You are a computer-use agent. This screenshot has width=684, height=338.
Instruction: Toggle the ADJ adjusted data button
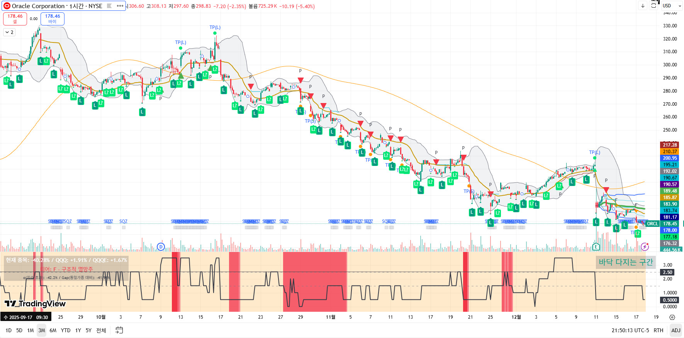coord(676,330)
